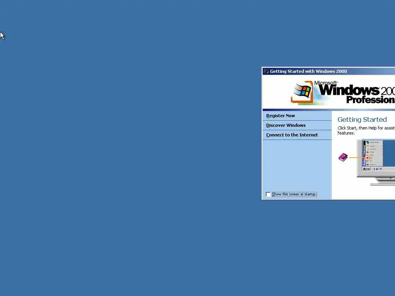
Task: Open the Discover Windows link
Action: [x=286, y=125]
